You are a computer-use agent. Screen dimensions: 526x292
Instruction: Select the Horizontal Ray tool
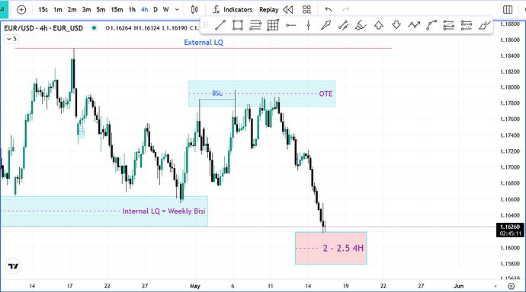290,25
